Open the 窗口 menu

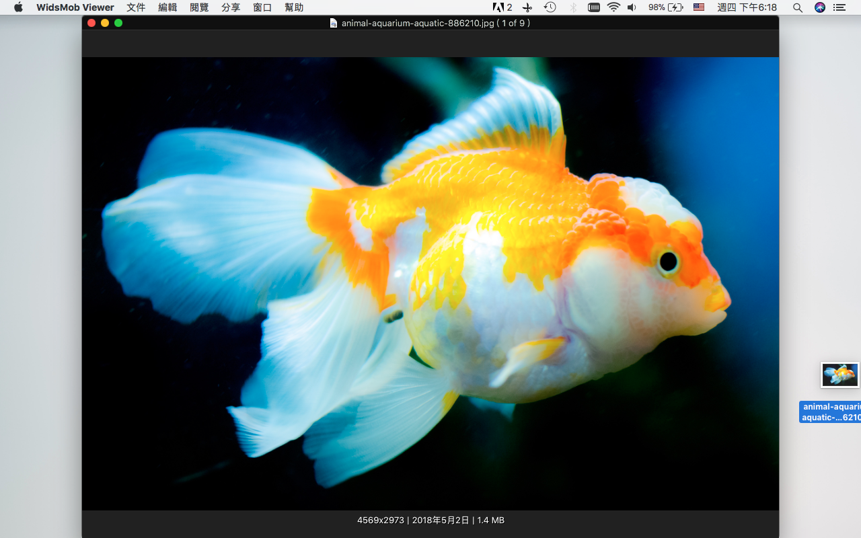(262, 7)
